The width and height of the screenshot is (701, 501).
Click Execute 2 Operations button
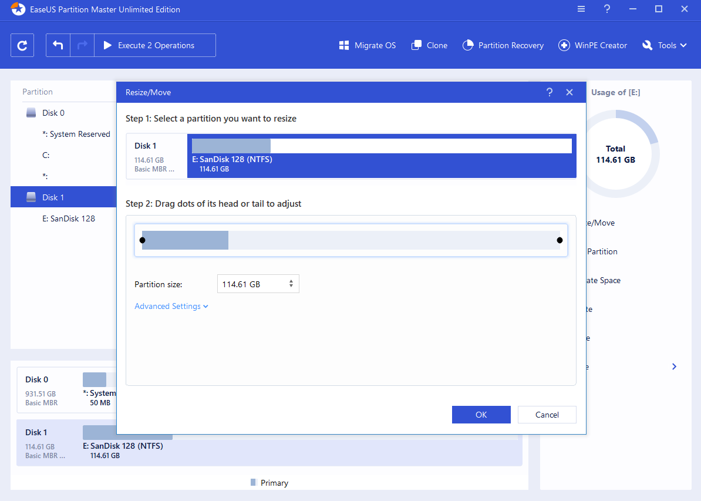(155, 45)
